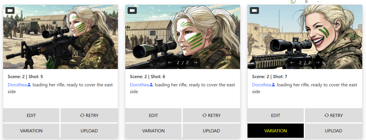Screen dimensions: 366x140
Task: Go to next image on Shot 6
Action: point(196,62)
